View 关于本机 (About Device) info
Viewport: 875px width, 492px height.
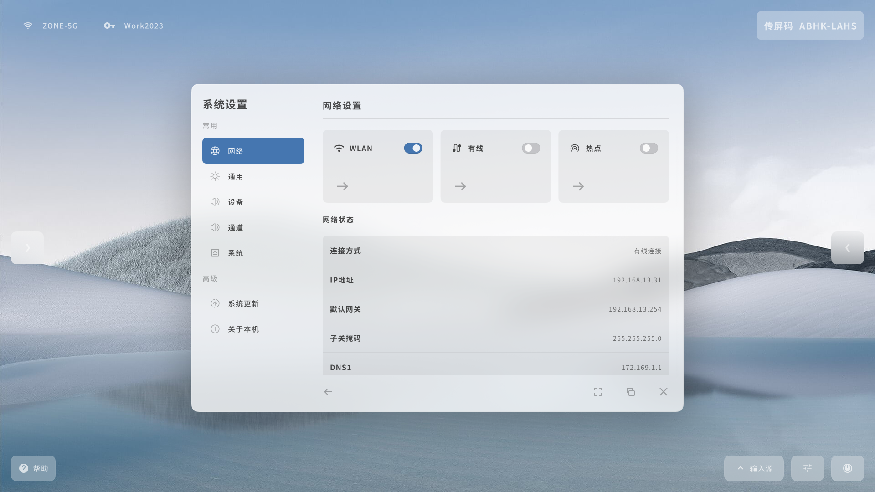[x=243, y=328]
